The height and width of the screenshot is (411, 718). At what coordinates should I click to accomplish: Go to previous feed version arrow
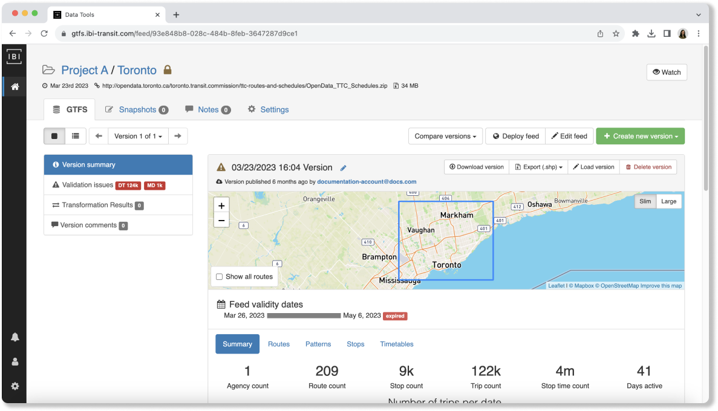click(x=99, y=136)
